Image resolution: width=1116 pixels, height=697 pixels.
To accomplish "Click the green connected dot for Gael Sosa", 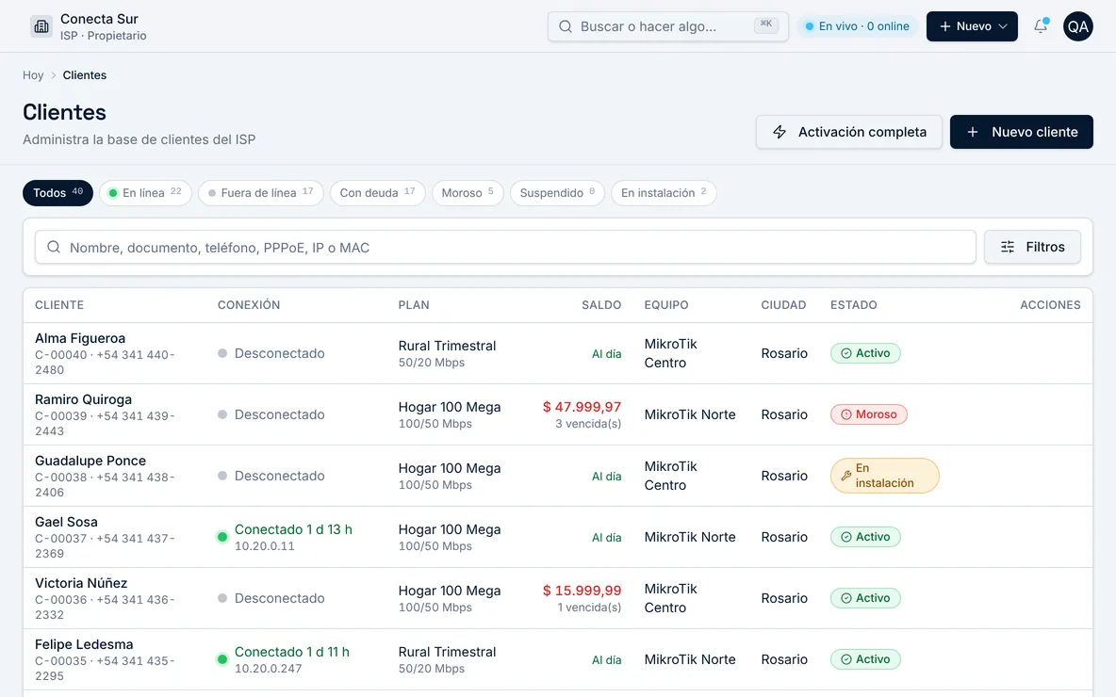I will 222,537.
